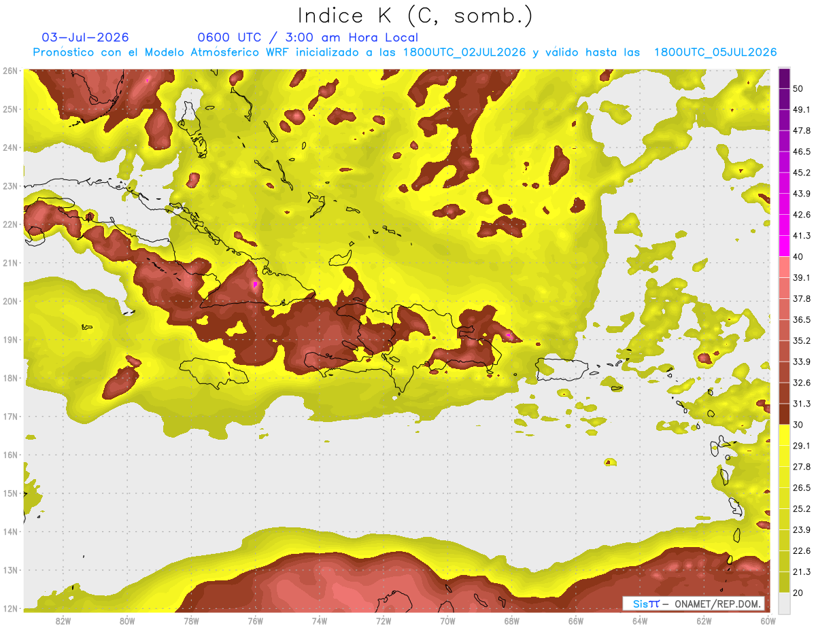Click the colorbar value "32.6"
816x630 pixels.
pos(802,383)
